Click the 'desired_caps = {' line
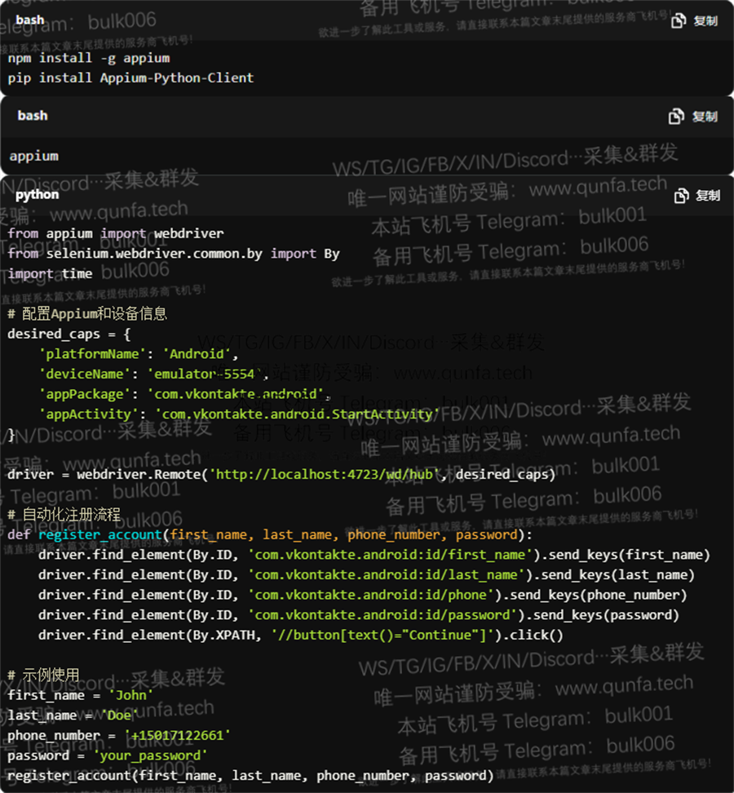734x793 pixels. [x=69, y=334]
